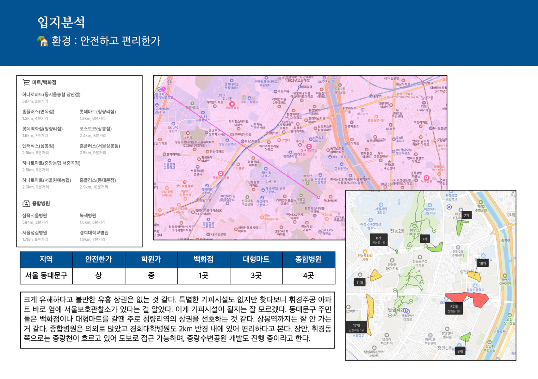Click the 종합병원 table header

309,259
